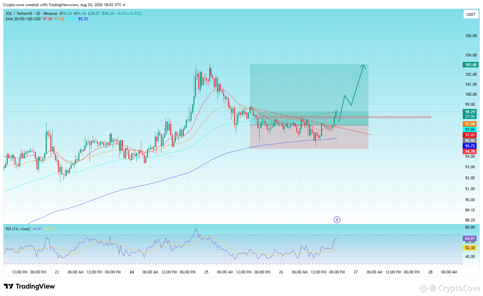
Task: Click the 101.00 price scale label
Action: (471, 84)
